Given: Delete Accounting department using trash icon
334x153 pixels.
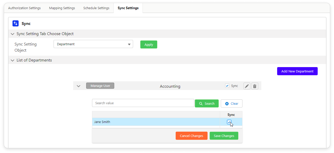Looking at the screenshot, I should click(x=255, y=86).
